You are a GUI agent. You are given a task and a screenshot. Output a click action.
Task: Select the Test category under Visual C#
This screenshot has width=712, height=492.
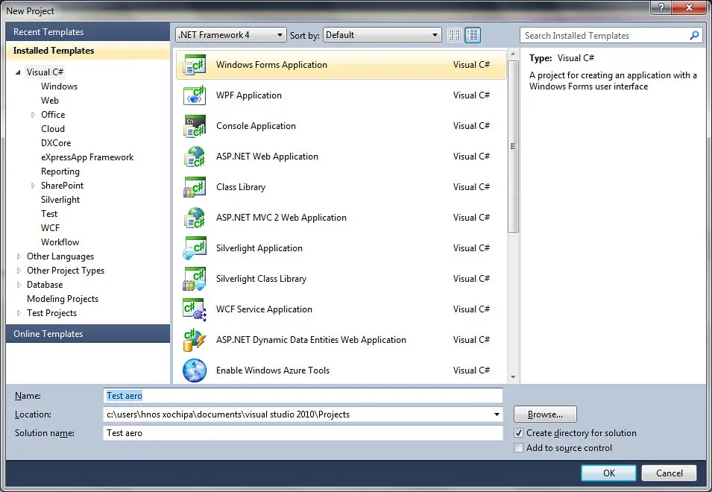click(x=49, y=214)
